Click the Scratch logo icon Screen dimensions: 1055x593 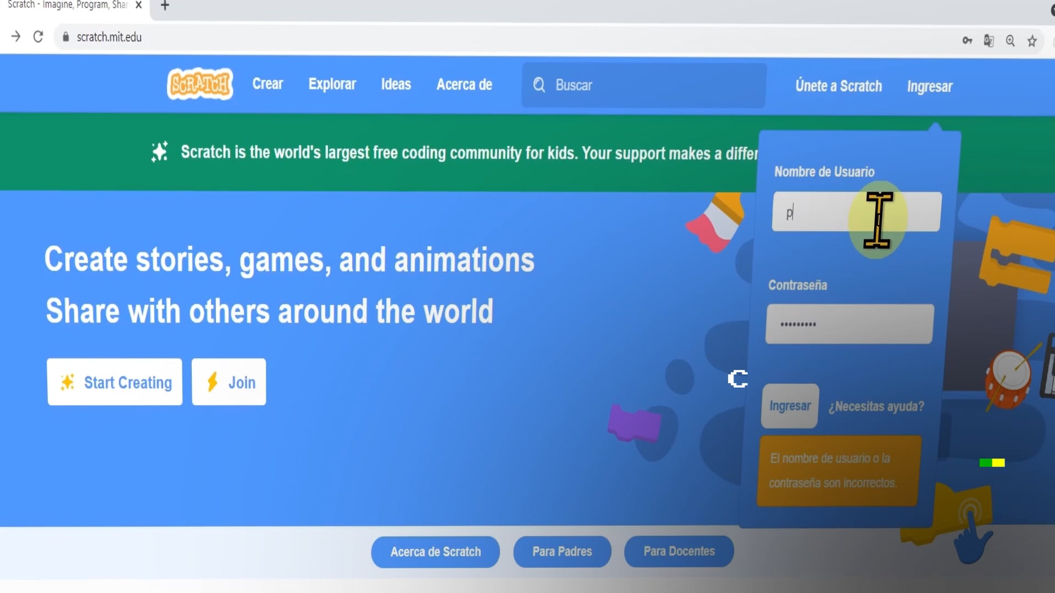click(x=199, y=83)
